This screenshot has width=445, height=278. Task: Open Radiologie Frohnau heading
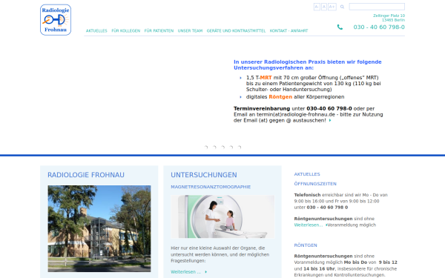click(x=86, y=175)
